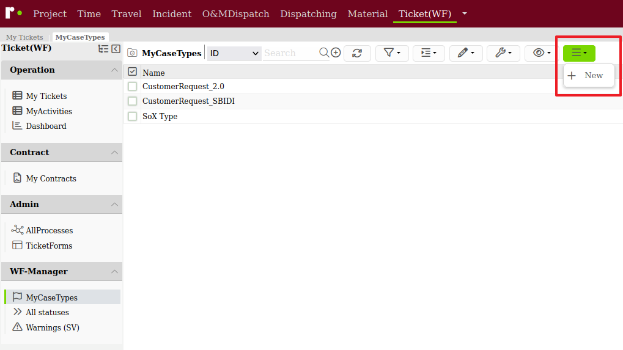Collapse the Contract section
Image resolution: width=623 pixels, height=350 pixels.
click(114, 152)
